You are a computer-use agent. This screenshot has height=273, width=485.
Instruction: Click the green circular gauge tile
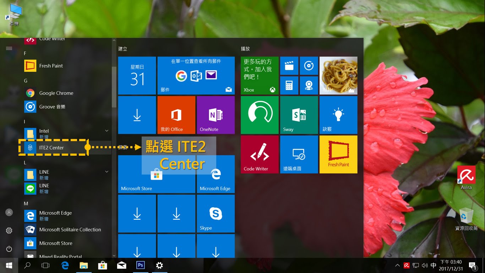pyautogui.click(x=260, y=115)
